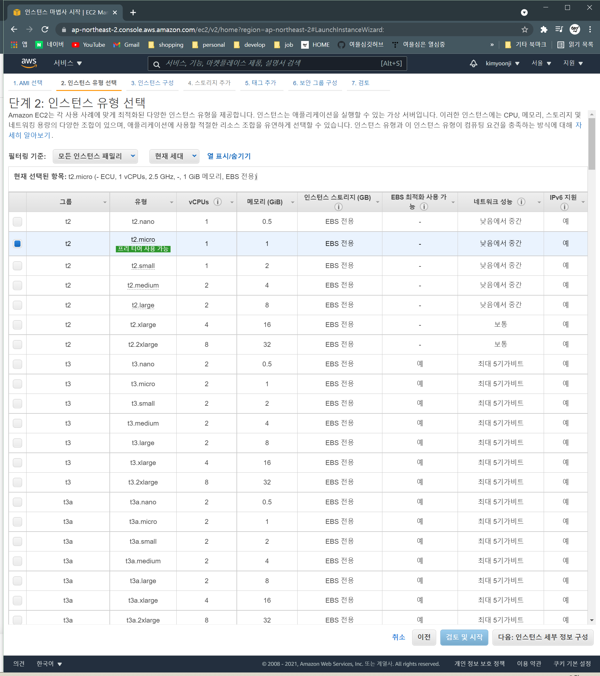
Task: Click the 열 표시/숨기기 columns link
Action: [x=229, y=156]
